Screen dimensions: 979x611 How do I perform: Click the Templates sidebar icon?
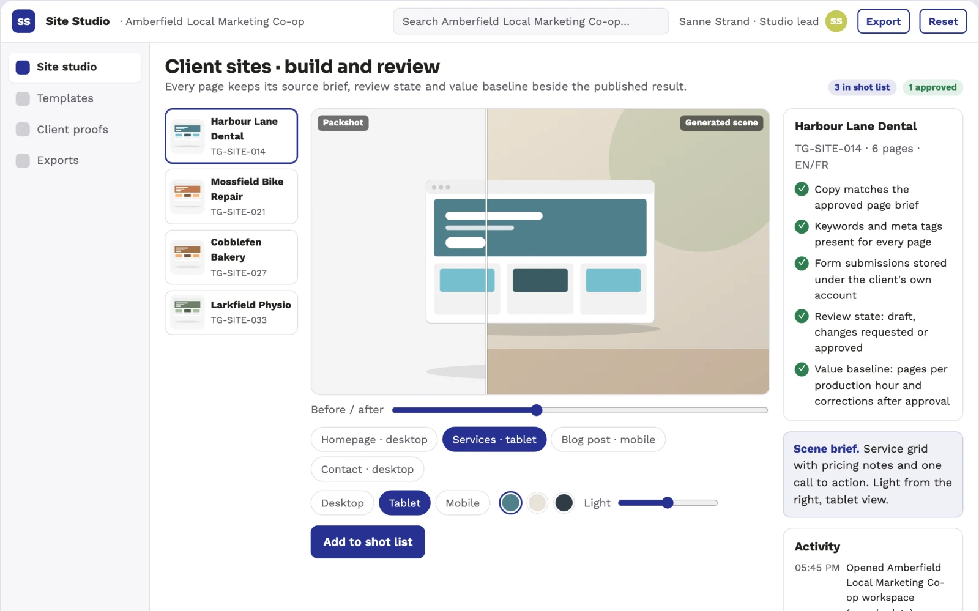point(23,98)
